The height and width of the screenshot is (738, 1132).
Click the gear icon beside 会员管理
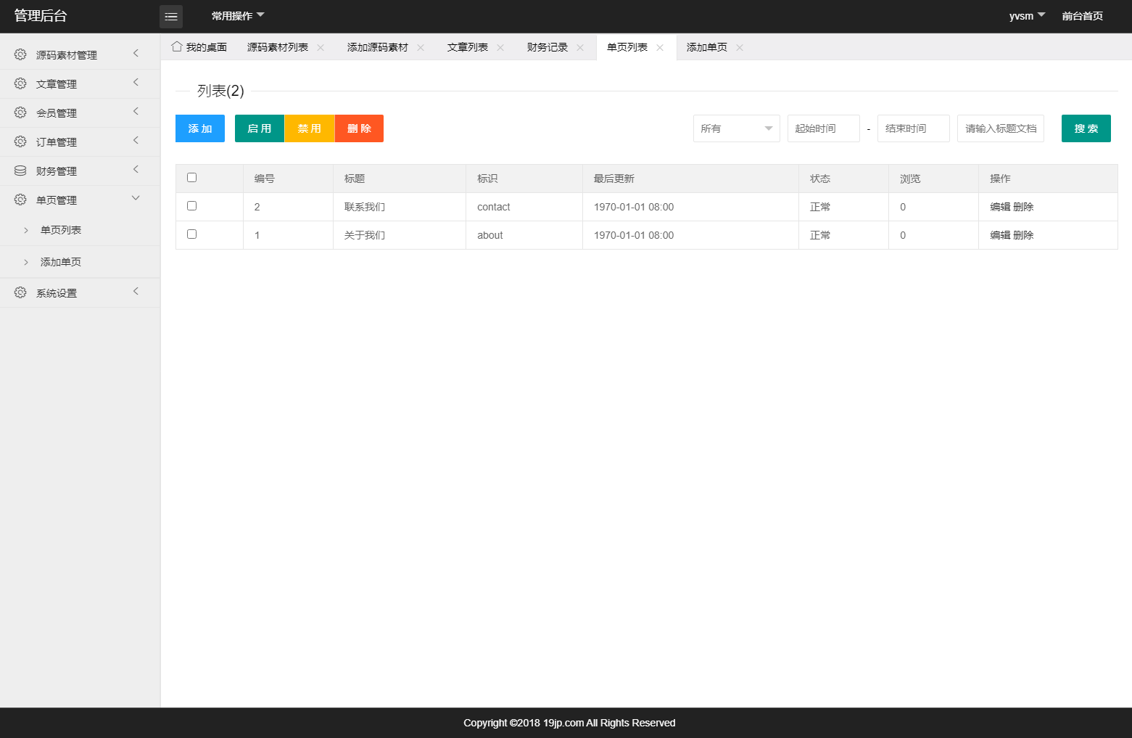[20, 112]
